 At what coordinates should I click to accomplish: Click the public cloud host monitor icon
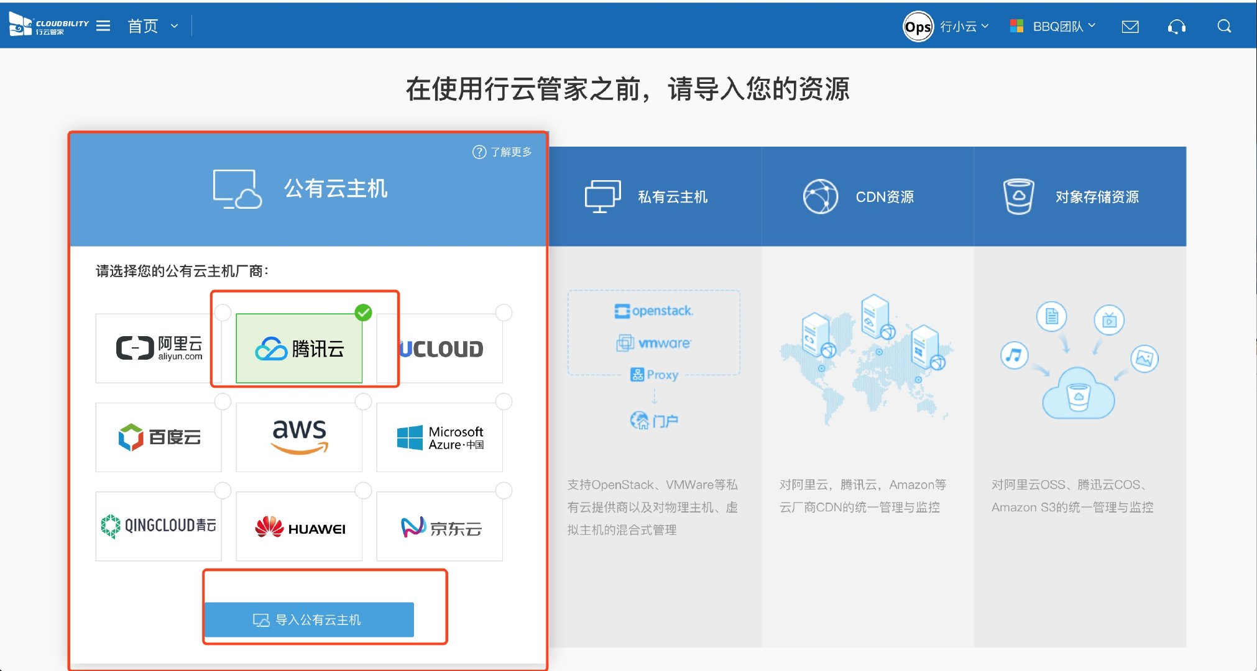237,189
